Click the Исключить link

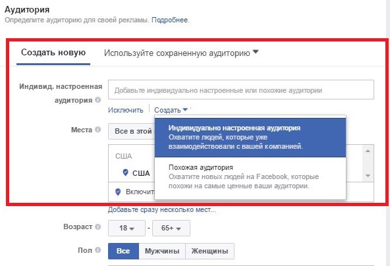coord(126,110)
